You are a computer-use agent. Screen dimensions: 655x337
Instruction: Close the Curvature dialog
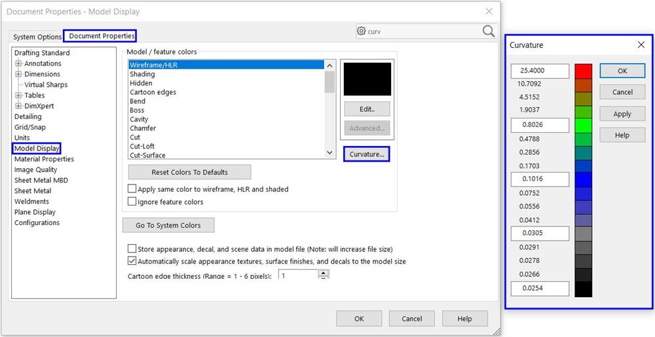(641, 45)
